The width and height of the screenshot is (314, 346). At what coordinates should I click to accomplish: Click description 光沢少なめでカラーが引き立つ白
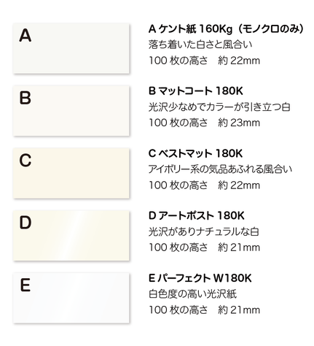[219, 107]
